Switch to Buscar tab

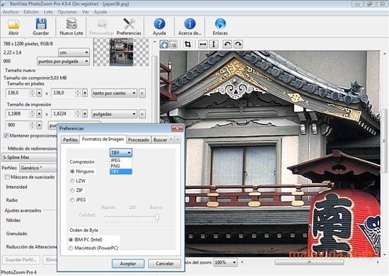point(160,139)
